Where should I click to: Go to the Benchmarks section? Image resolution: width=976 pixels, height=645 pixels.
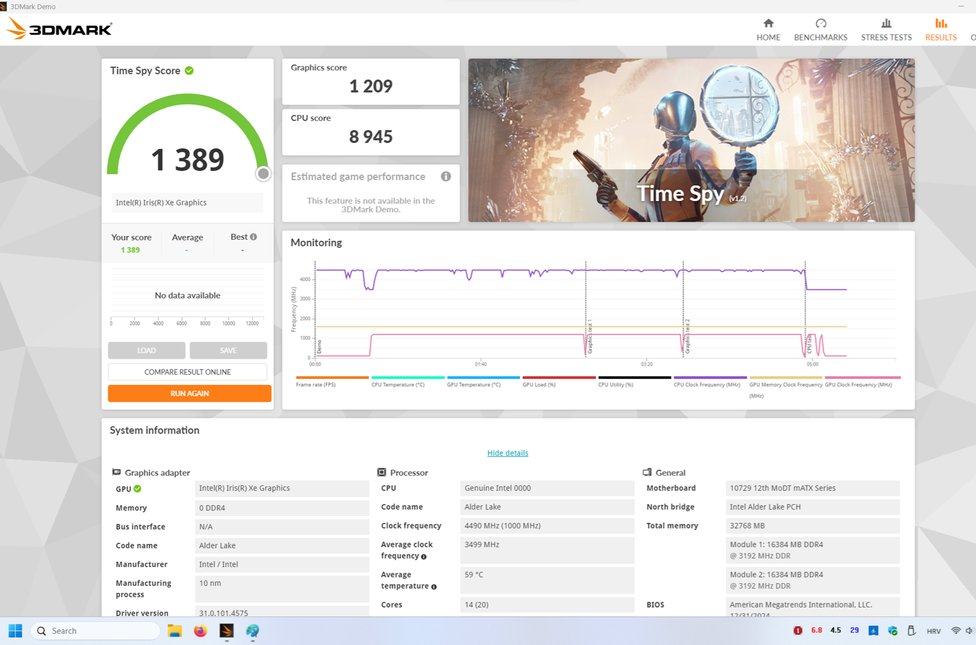coord(820,30)
